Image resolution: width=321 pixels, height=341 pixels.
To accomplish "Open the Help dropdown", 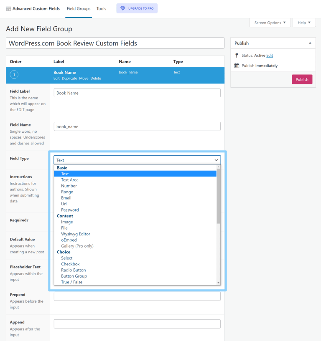I will (x=304, y=23).
